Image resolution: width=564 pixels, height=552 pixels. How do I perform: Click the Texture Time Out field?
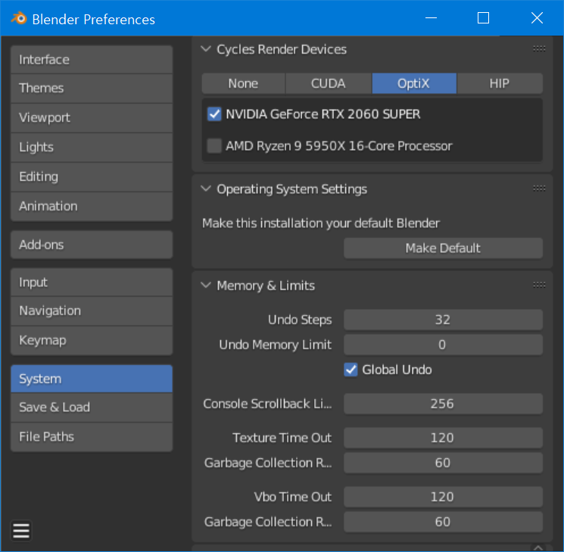[x=443, y=438]
